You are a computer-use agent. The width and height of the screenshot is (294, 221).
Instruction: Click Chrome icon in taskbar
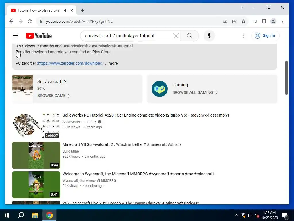[49, 215]
